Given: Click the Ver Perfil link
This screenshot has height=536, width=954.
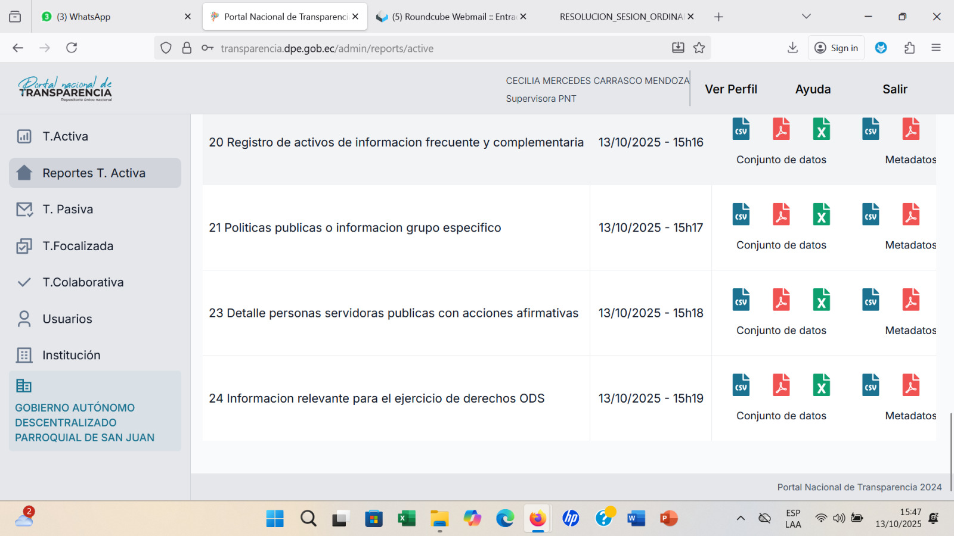Looking at the screenshot, I should click(730, 89).
